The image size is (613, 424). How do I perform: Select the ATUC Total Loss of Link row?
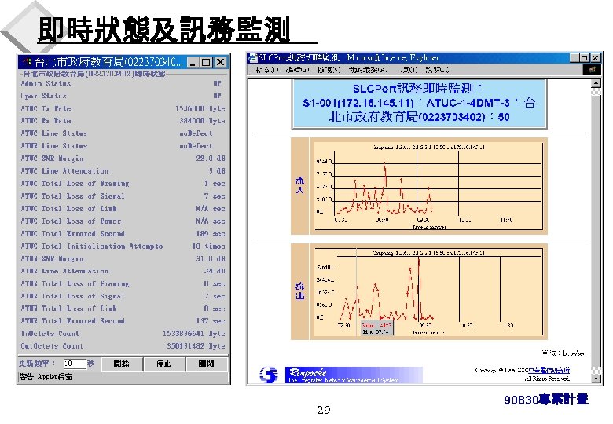click(123, 208)
